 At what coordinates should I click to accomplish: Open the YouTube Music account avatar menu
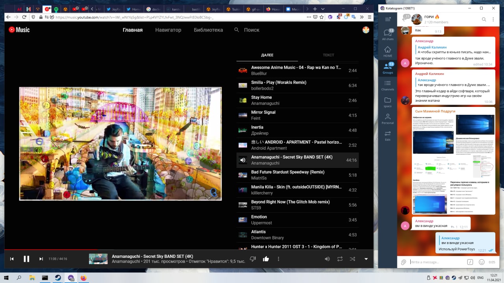click(366, 30)
